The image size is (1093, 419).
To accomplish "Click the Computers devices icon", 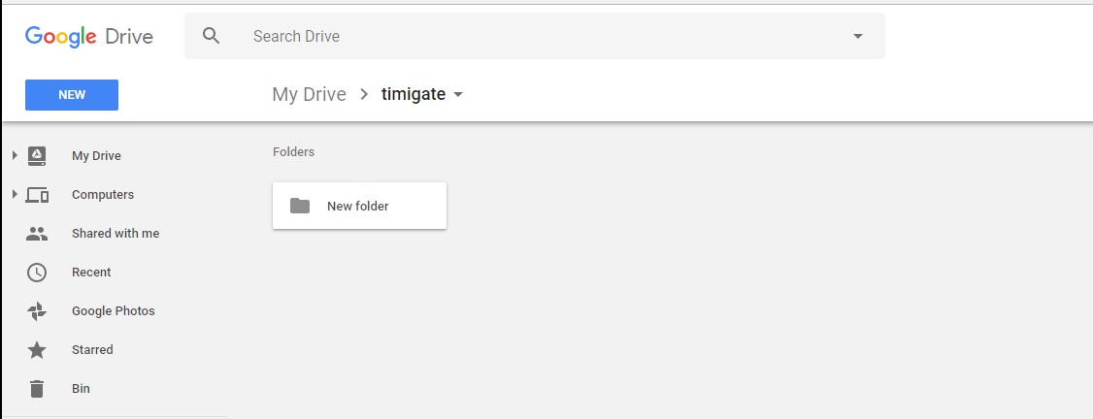I will click(37, 195).
